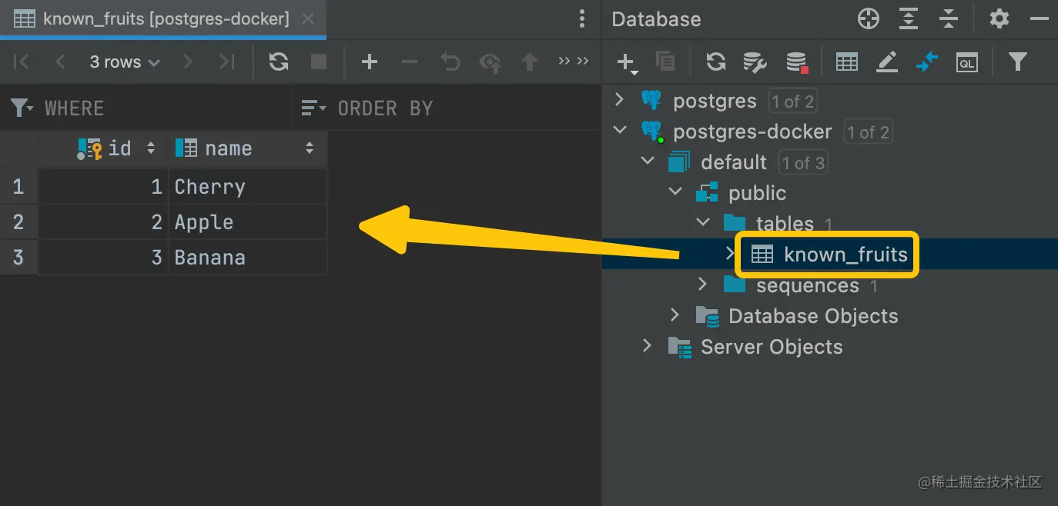Click the select opened file target icon
The width and height of the screenshot is (1058, 506).
pyautogui.click(x=869, y=19)
